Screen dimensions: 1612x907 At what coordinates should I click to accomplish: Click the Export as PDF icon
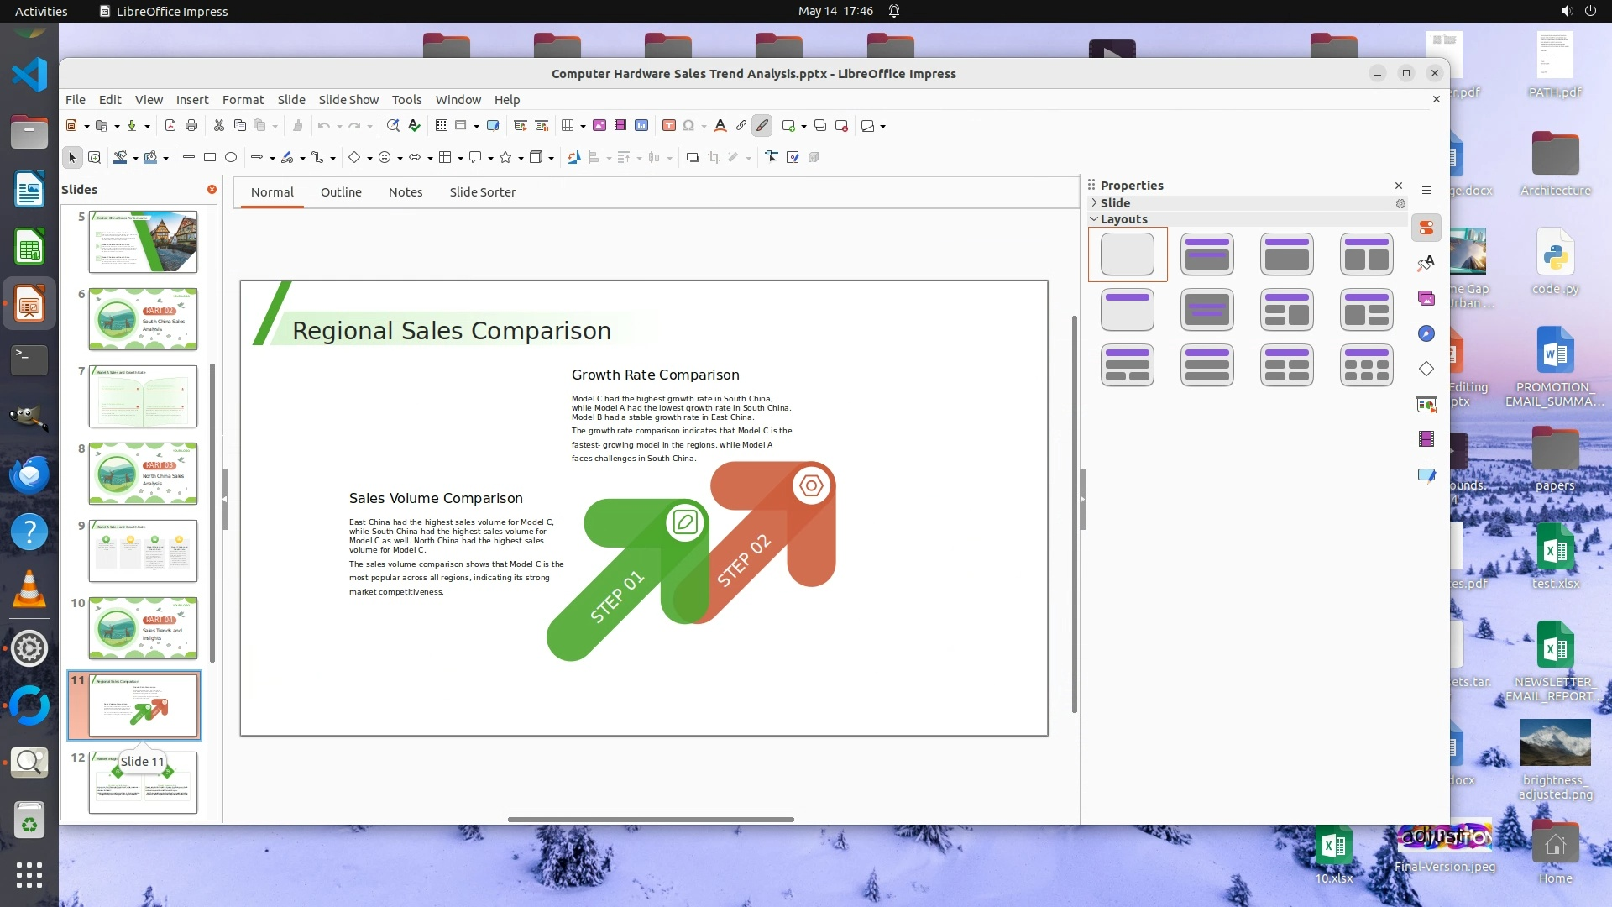tap(170, 126)
